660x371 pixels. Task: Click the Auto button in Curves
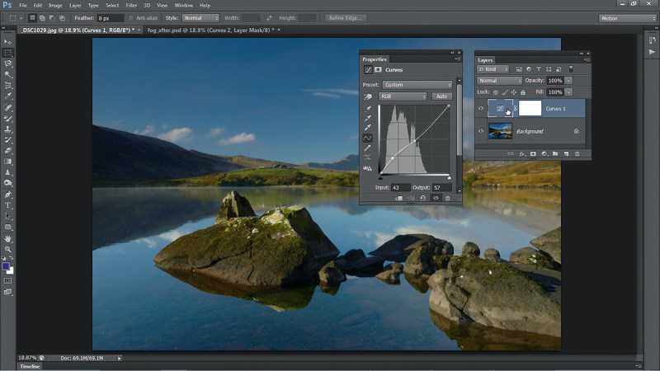pyautogui.click(x=441, y=96)
